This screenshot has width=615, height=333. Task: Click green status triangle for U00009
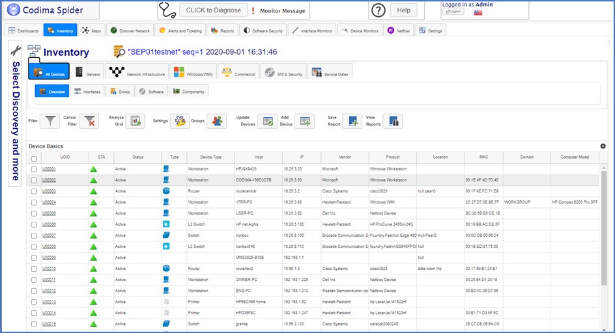click(x=93, y=258)
